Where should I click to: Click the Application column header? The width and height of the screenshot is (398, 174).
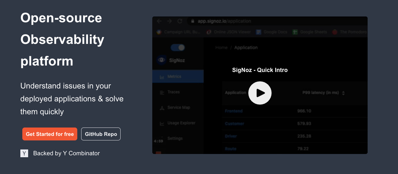click(236, 93)
